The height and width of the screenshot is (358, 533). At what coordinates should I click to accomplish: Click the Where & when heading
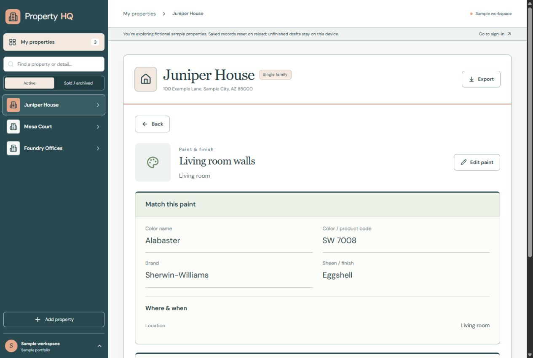(x=166, y=308)
